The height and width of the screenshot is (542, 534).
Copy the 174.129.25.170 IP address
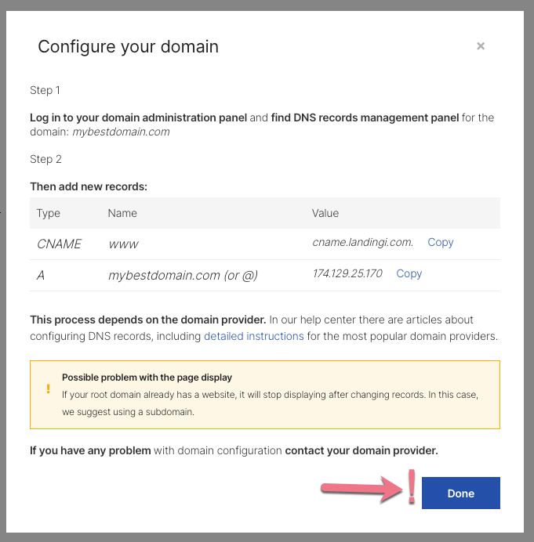(x=409, y=274)
